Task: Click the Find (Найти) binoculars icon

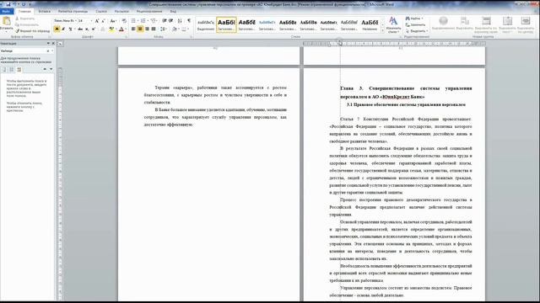Action: pos(408,19)
